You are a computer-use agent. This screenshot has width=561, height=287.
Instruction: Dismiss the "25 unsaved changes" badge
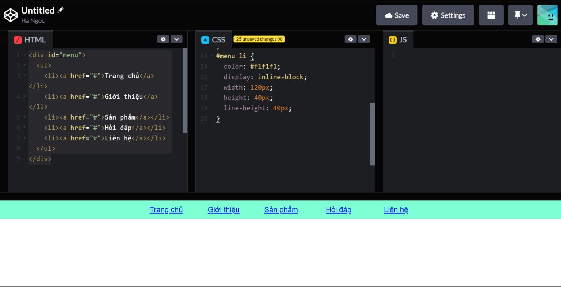tap(280, 39)
